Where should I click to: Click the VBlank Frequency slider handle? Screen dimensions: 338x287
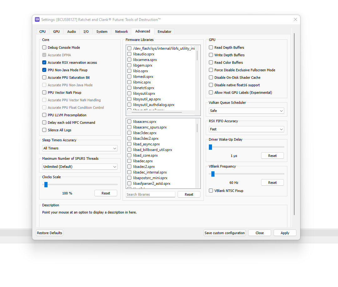click(x=213, y=174)
